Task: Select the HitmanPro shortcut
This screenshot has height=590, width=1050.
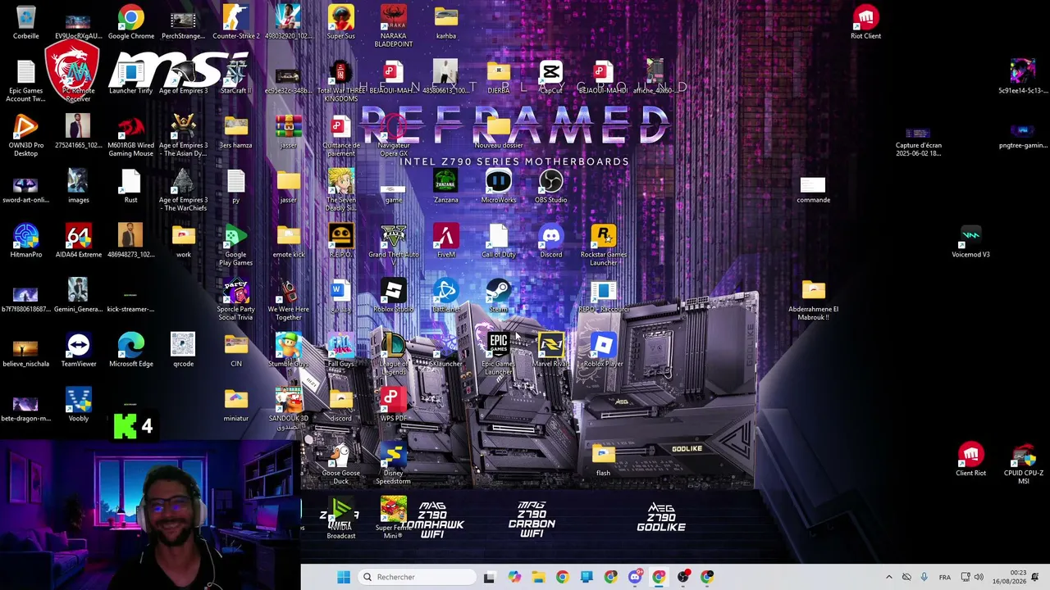Action: (x=25, y=241)
